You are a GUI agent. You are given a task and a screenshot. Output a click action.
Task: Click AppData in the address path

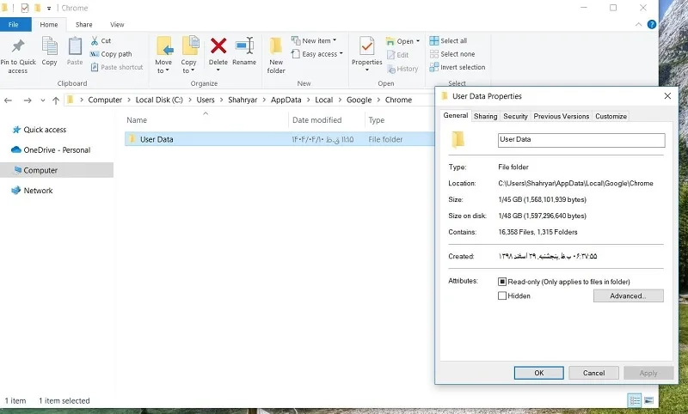tap(286, 100)
